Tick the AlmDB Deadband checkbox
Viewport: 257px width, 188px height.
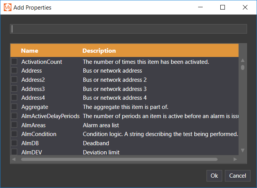(x=14, y=143)
